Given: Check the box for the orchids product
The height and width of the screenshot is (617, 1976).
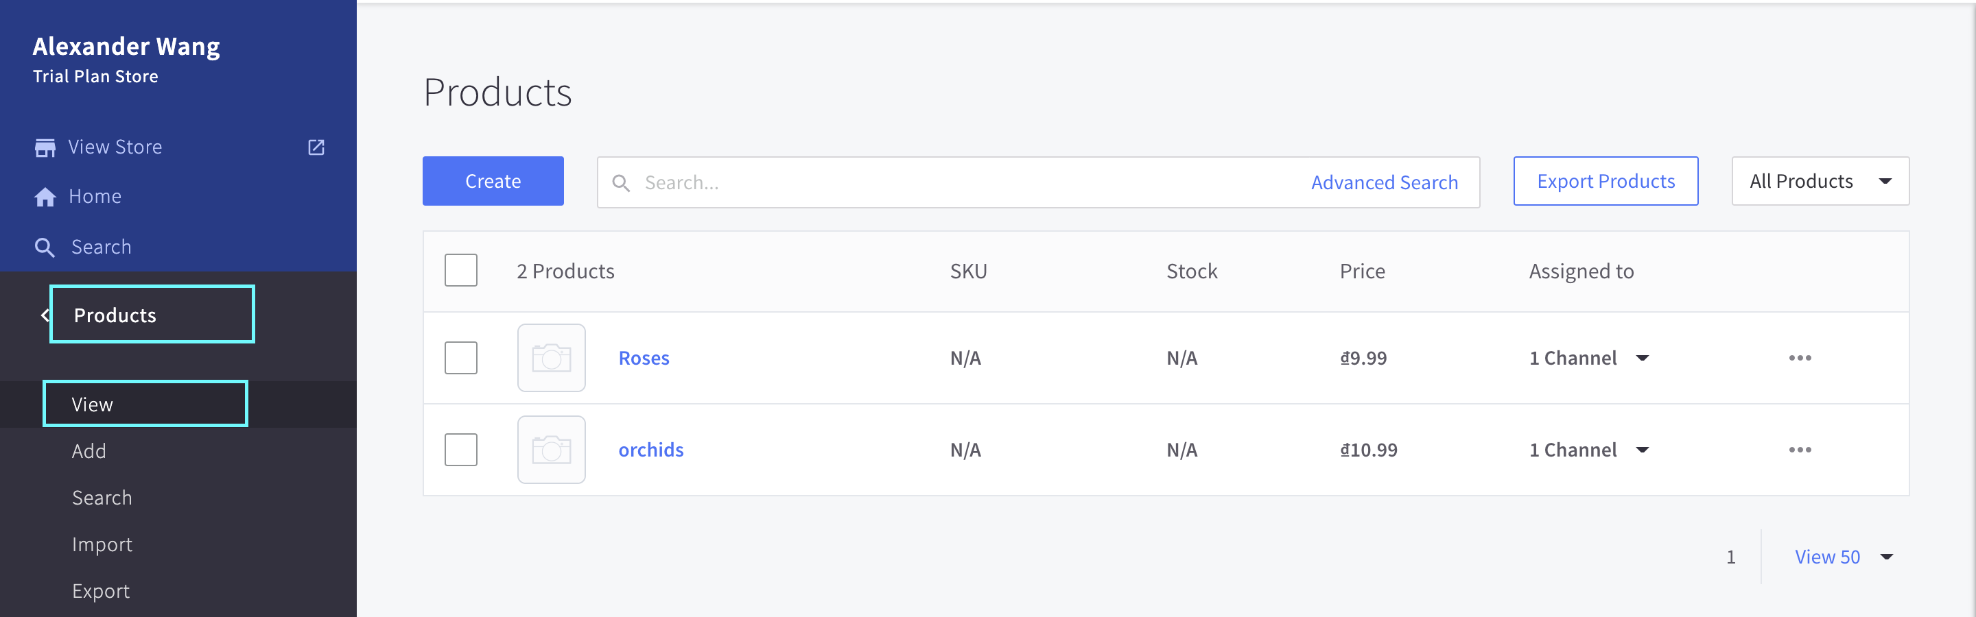Looking at the screenshot, I should (x=461, y=450).
